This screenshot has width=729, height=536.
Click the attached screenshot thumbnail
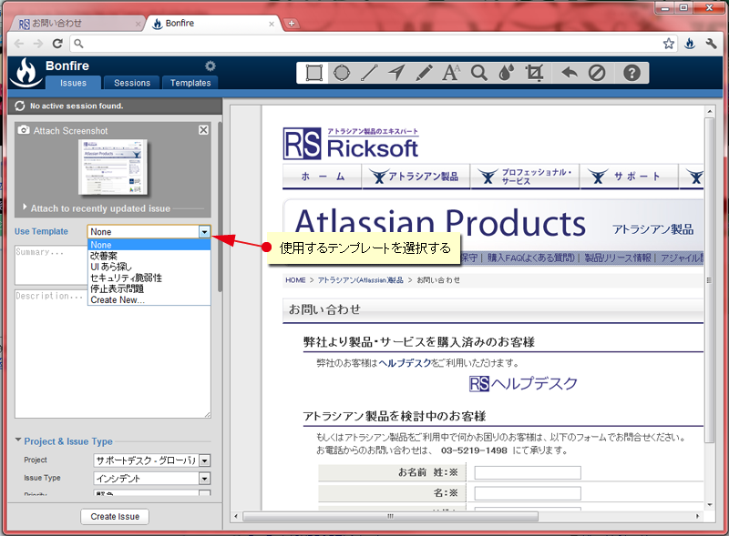[x=113, y=167]
